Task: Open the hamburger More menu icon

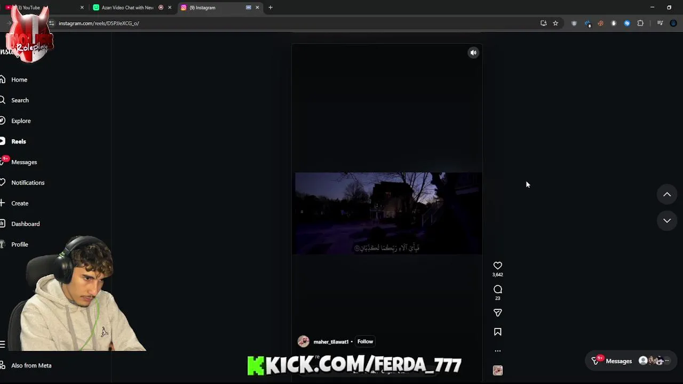Action: point(3,345)
